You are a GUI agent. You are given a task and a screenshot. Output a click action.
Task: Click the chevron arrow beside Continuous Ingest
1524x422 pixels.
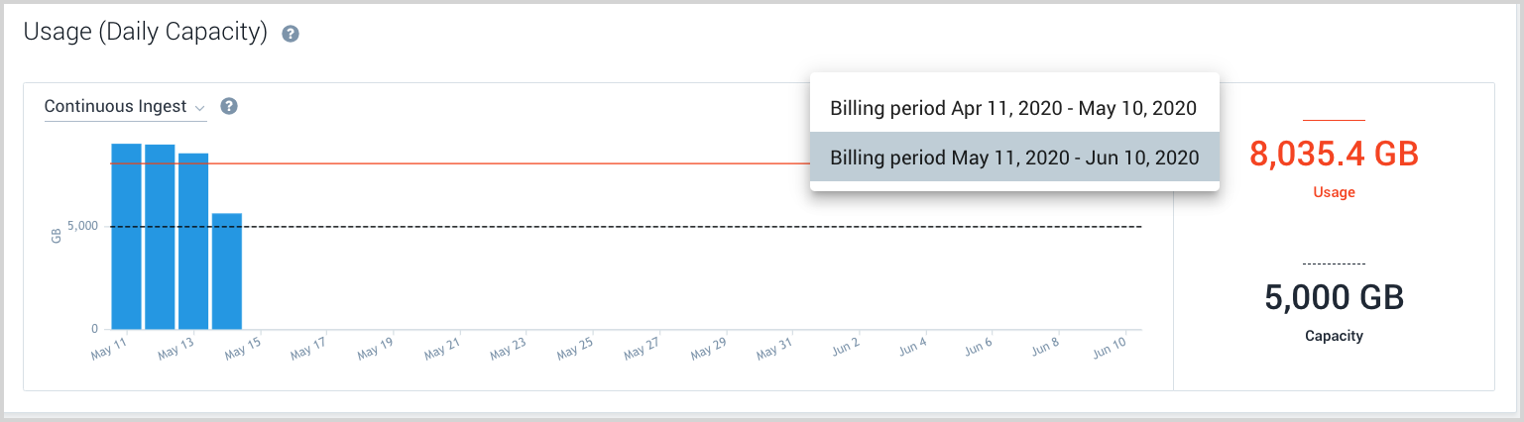pos(199,108)
